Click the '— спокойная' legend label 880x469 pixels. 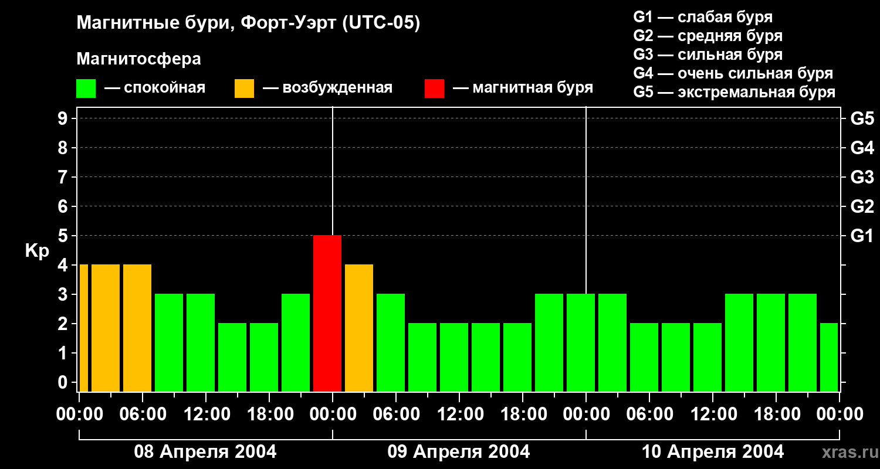pyautogui.click(x=155, y=89)
